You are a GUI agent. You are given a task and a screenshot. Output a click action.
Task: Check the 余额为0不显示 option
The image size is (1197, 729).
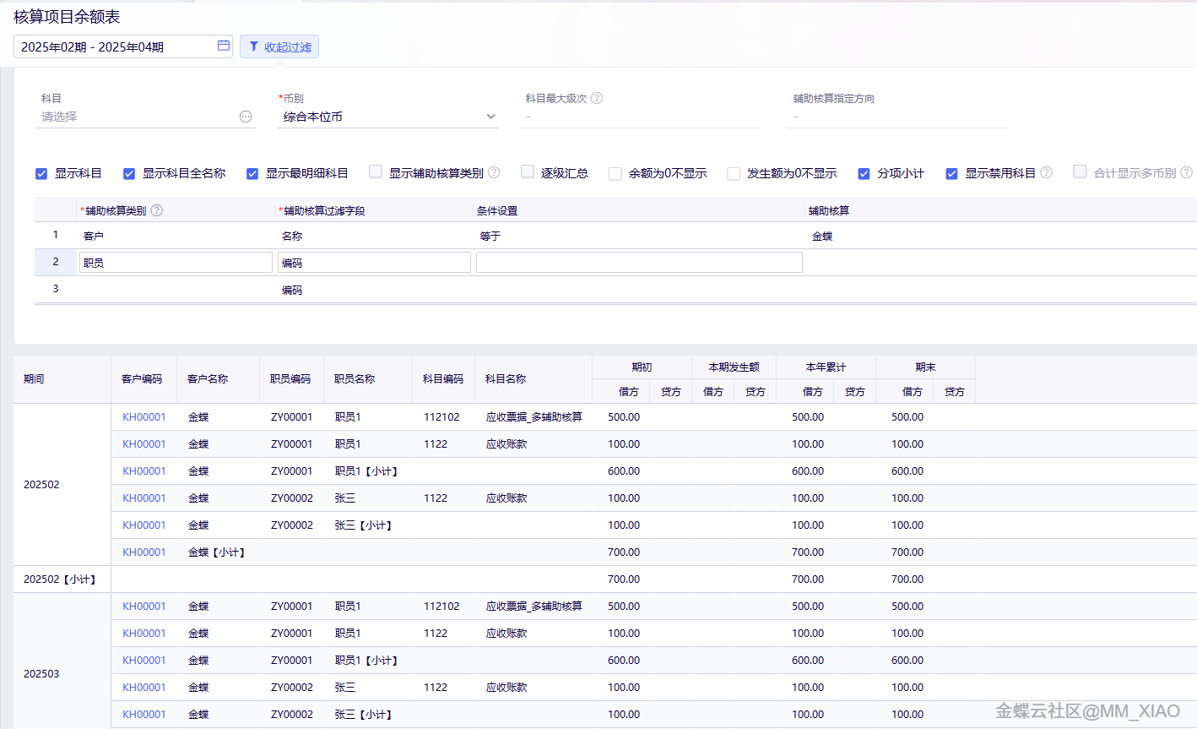(615, 173)
